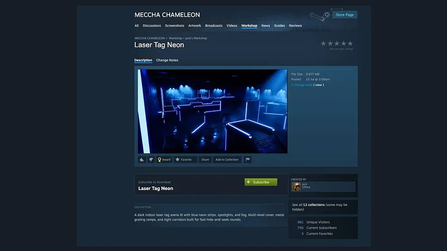Open jack's Workshop breadcrumb link
Viewport: 447px width, 251px height.
coord(196,38)
